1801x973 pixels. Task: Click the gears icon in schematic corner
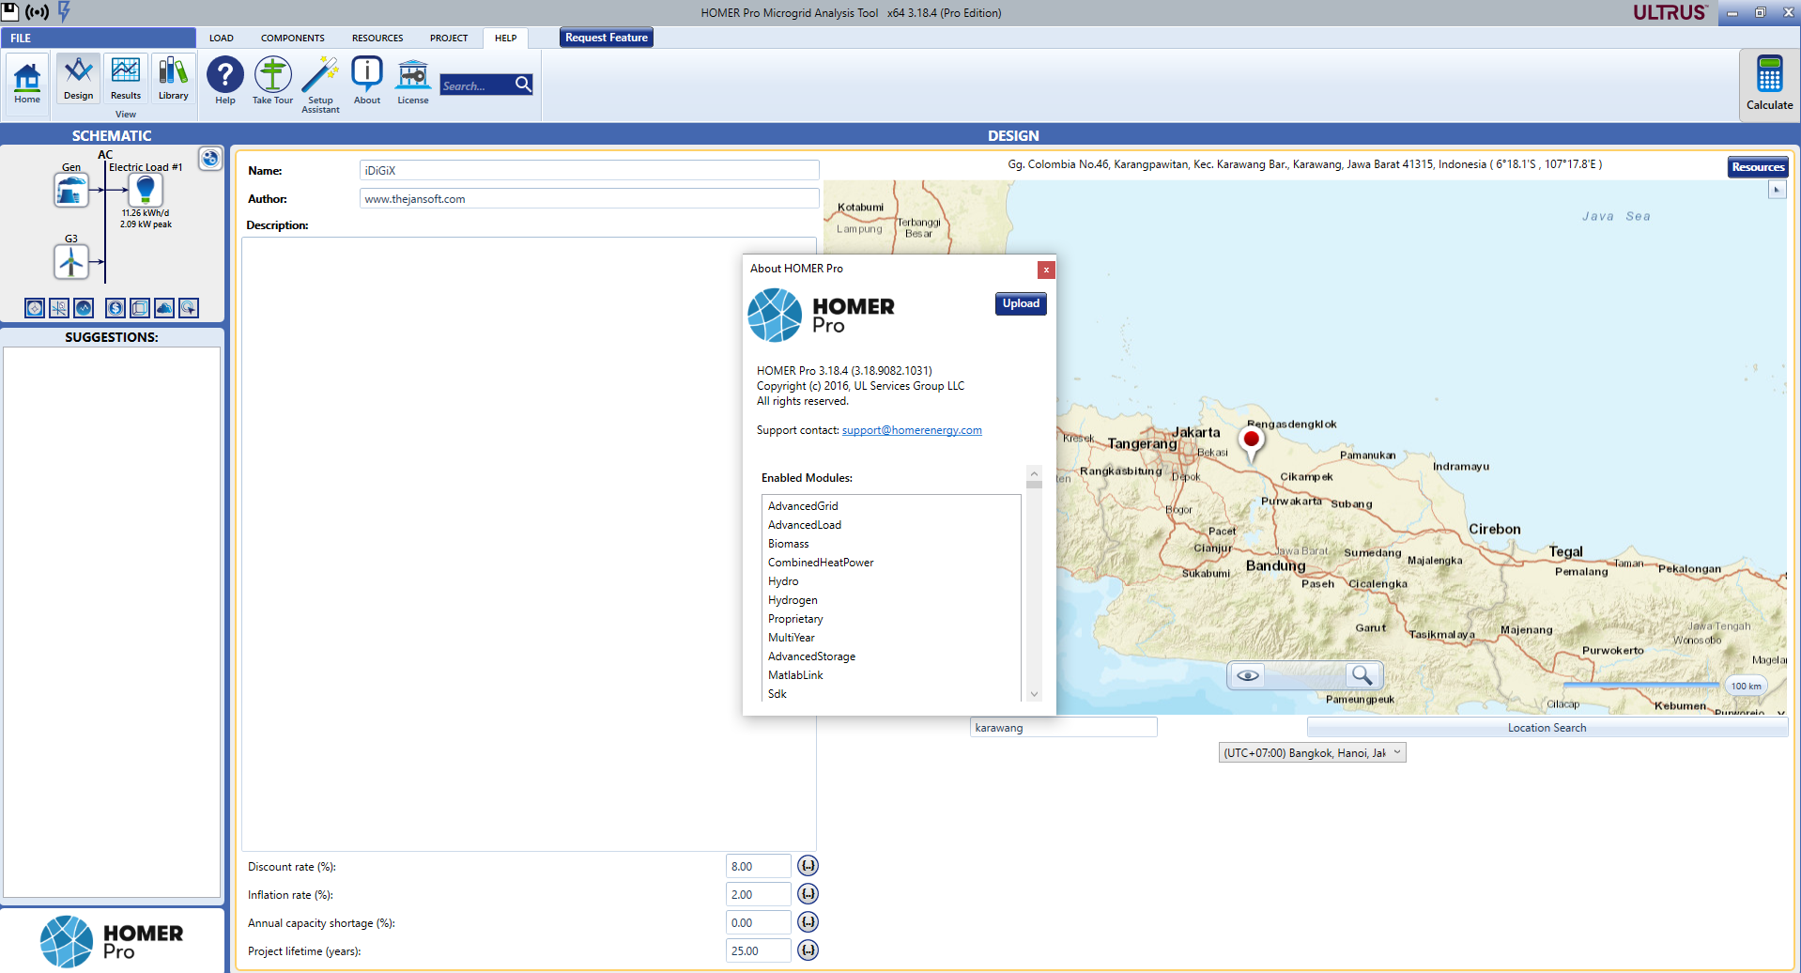coord(210,159)
